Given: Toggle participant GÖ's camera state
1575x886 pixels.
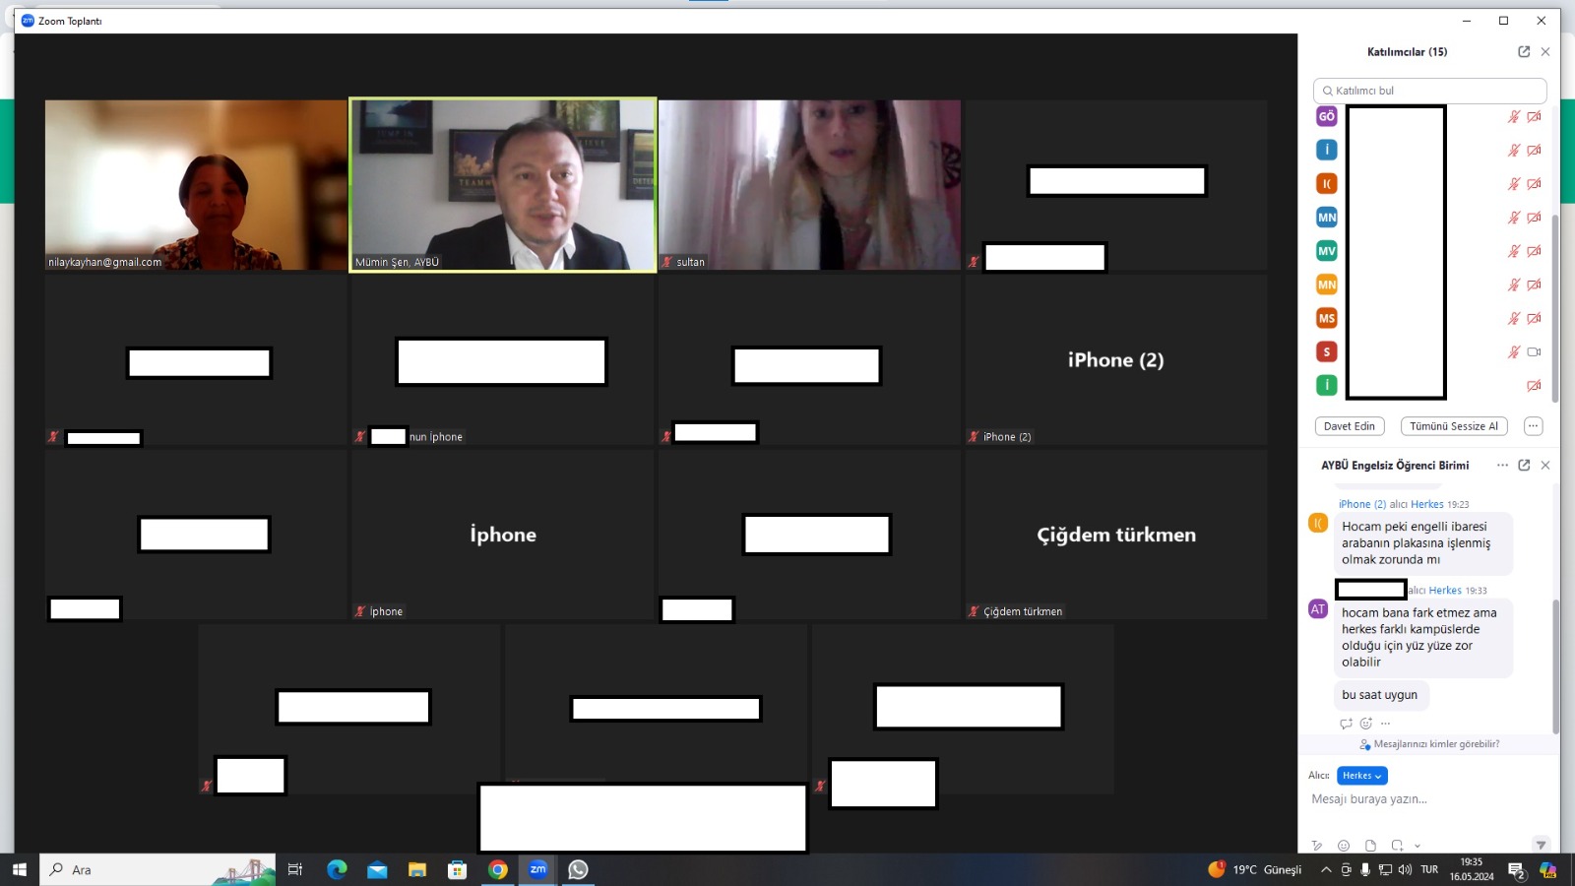Looking at the screenshot, I should 1533,116.
